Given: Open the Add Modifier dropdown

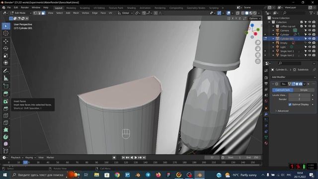Looking at the screenshot, I should [x=294, y=77].
